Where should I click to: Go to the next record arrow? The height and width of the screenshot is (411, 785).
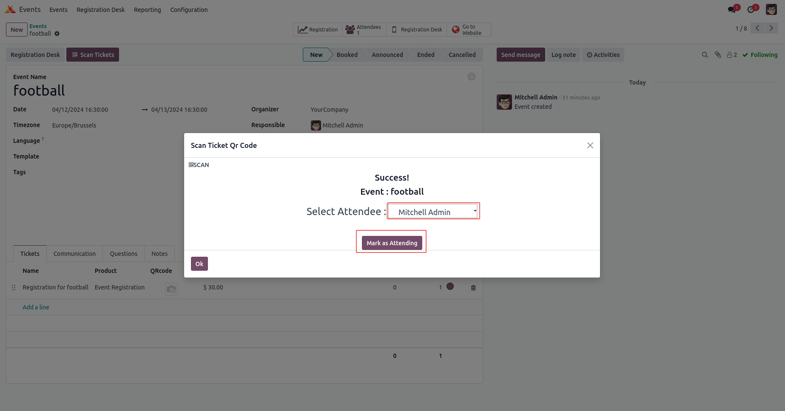pos(771,28)
